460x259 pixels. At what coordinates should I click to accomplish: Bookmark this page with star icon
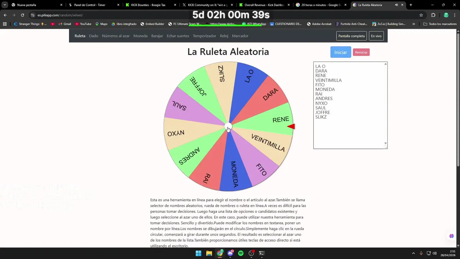click(421, 15)
